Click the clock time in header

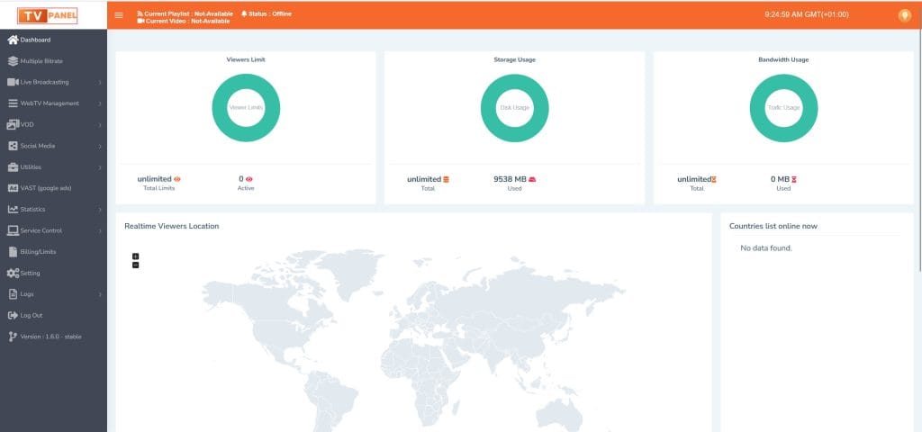pyautogui.click(x=807, y=14)
